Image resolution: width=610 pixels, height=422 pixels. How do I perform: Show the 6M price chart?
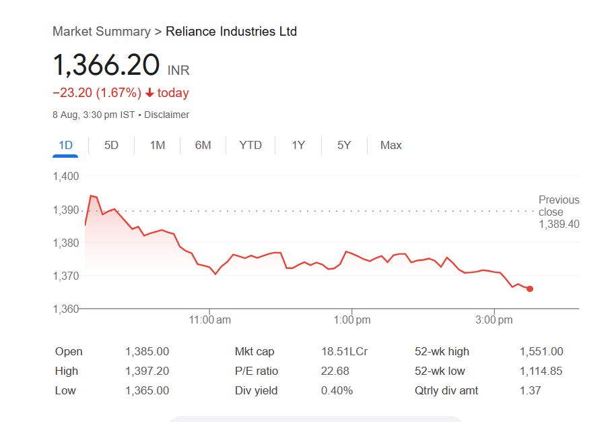203,145
